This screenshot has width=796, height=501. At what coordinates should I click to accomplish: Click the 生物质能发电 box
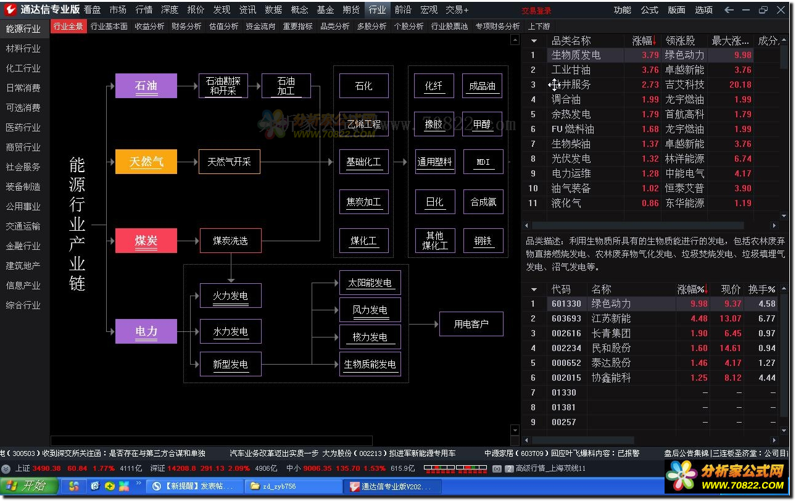coord(370,364)
